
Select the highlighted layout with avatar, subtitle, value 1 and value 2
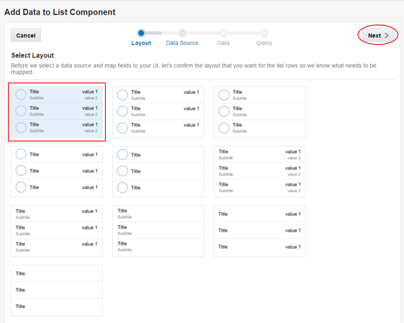click(x=57, y=112)
